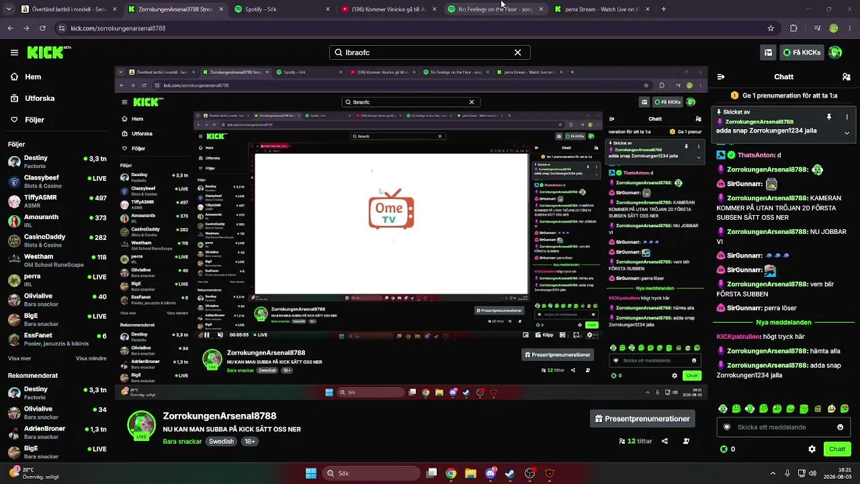Click the Presentprenumerationer gift button

tap(642, 419)
